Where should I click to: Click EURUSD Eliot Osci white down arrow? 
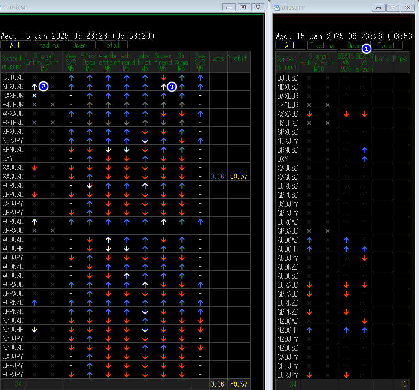(90, 186)
